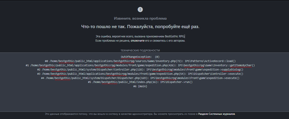Click the "Что-то пошло не так" message
The height and width of the screenshot is (119, 289).
(140, 27)
